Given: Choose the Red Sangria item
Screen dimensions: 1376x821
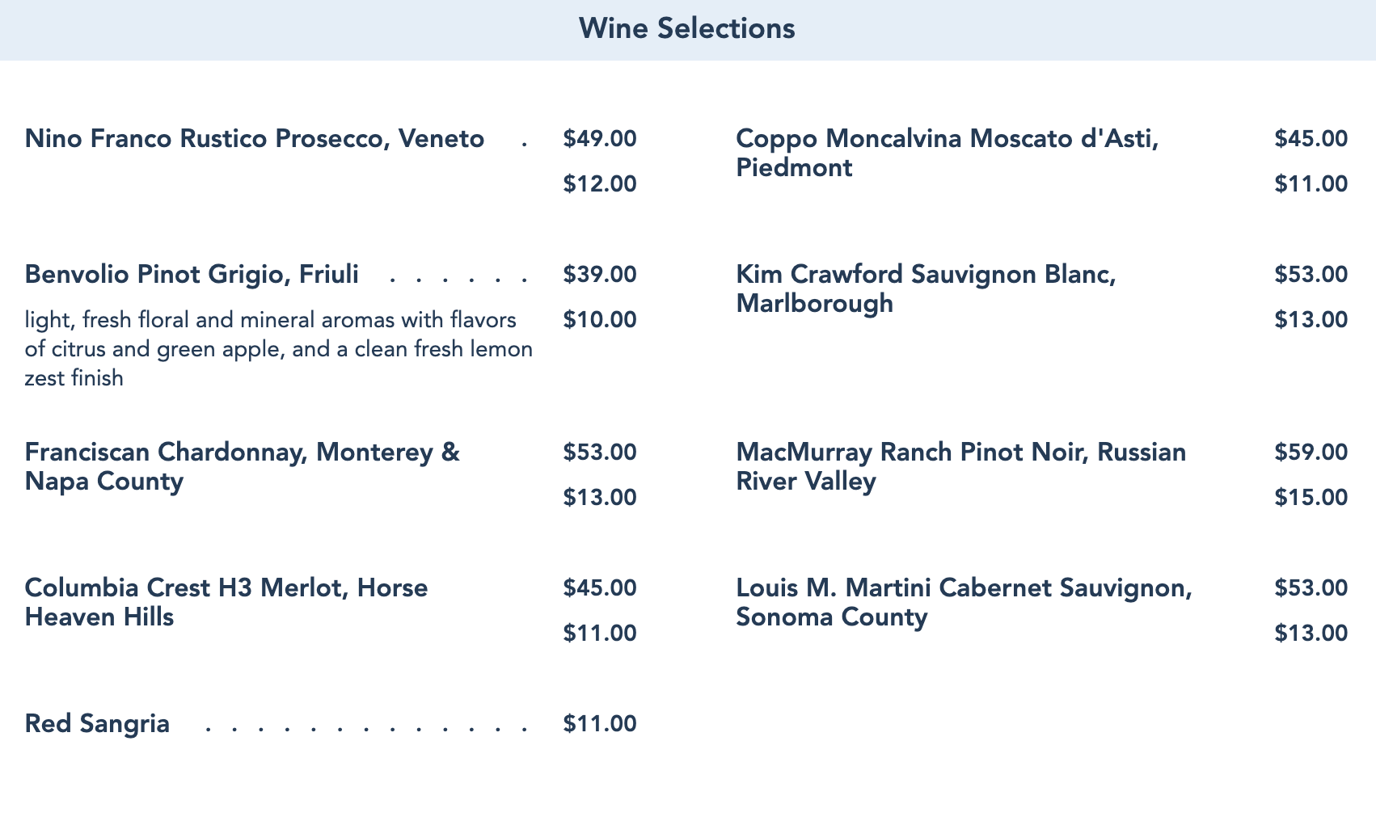Looking at the screenshot, I should 97,724.
